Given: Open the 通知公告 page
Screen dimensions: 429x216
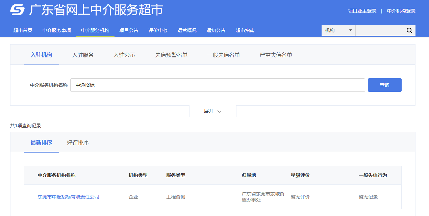Looking at the screenshot, I should click(x=216, y=30).
